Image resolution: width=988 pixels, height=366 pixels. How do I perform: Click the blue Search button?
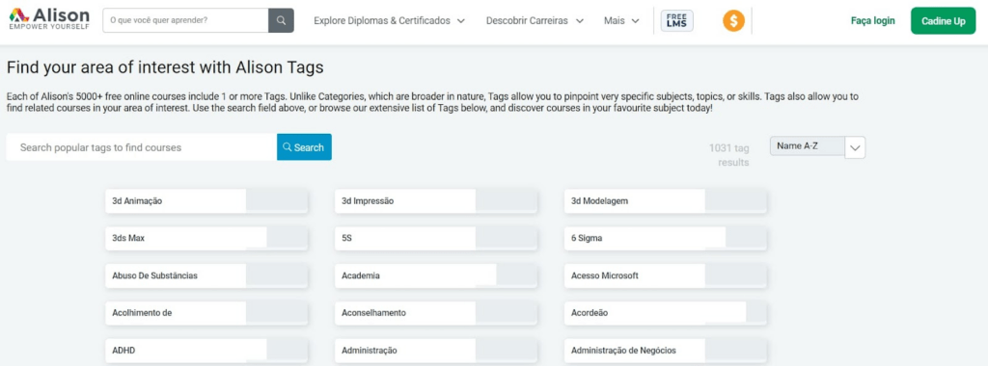point(304,147)
